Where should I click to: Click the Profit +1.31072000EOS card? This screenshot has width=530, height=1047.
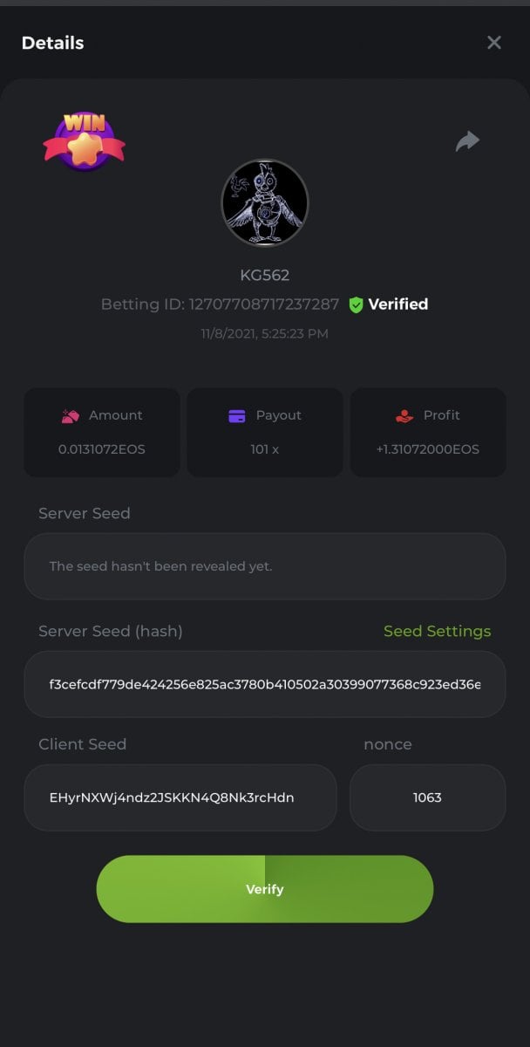tap(428, 433)
